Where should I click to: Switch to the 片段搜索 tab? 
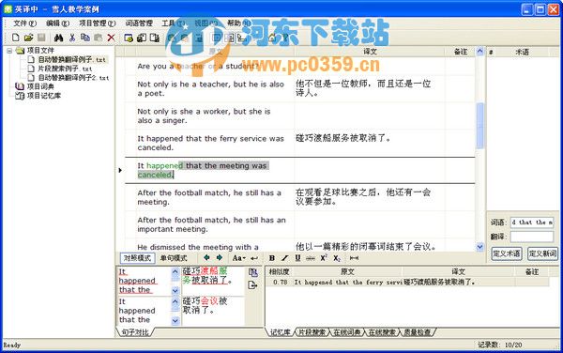point(312,332)
